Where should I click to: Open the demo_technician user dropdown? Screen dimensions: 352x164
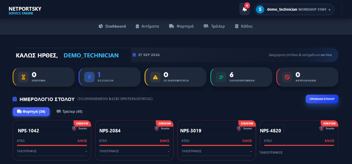(x=294, y=9)
